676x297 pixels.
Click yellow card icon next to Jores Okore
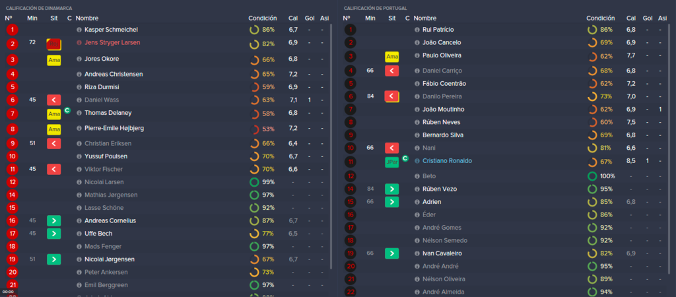pos(54,60)
